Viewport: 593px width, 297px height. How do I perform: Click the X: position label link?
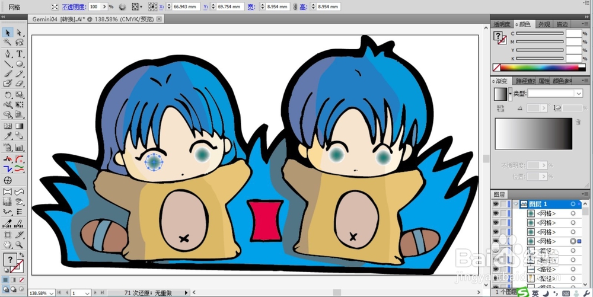point(161,7)
